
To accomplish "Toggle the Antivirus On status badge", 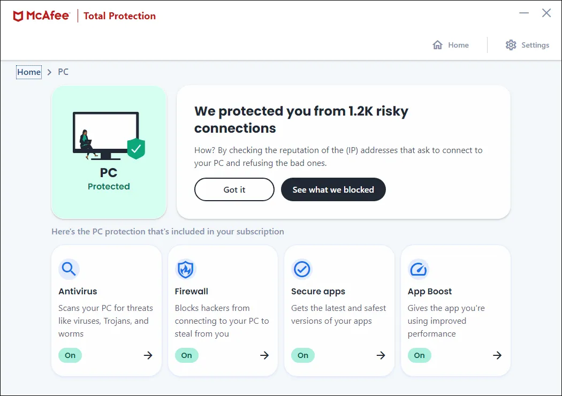I will 70,355.
